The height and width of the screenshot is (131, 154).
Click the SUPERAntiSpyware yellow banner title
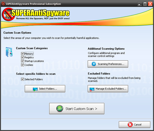[41, 13]
